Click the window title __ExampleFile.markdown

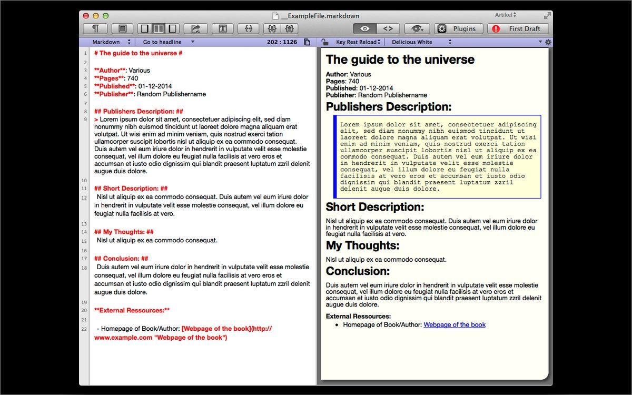(x=320, y=16)
